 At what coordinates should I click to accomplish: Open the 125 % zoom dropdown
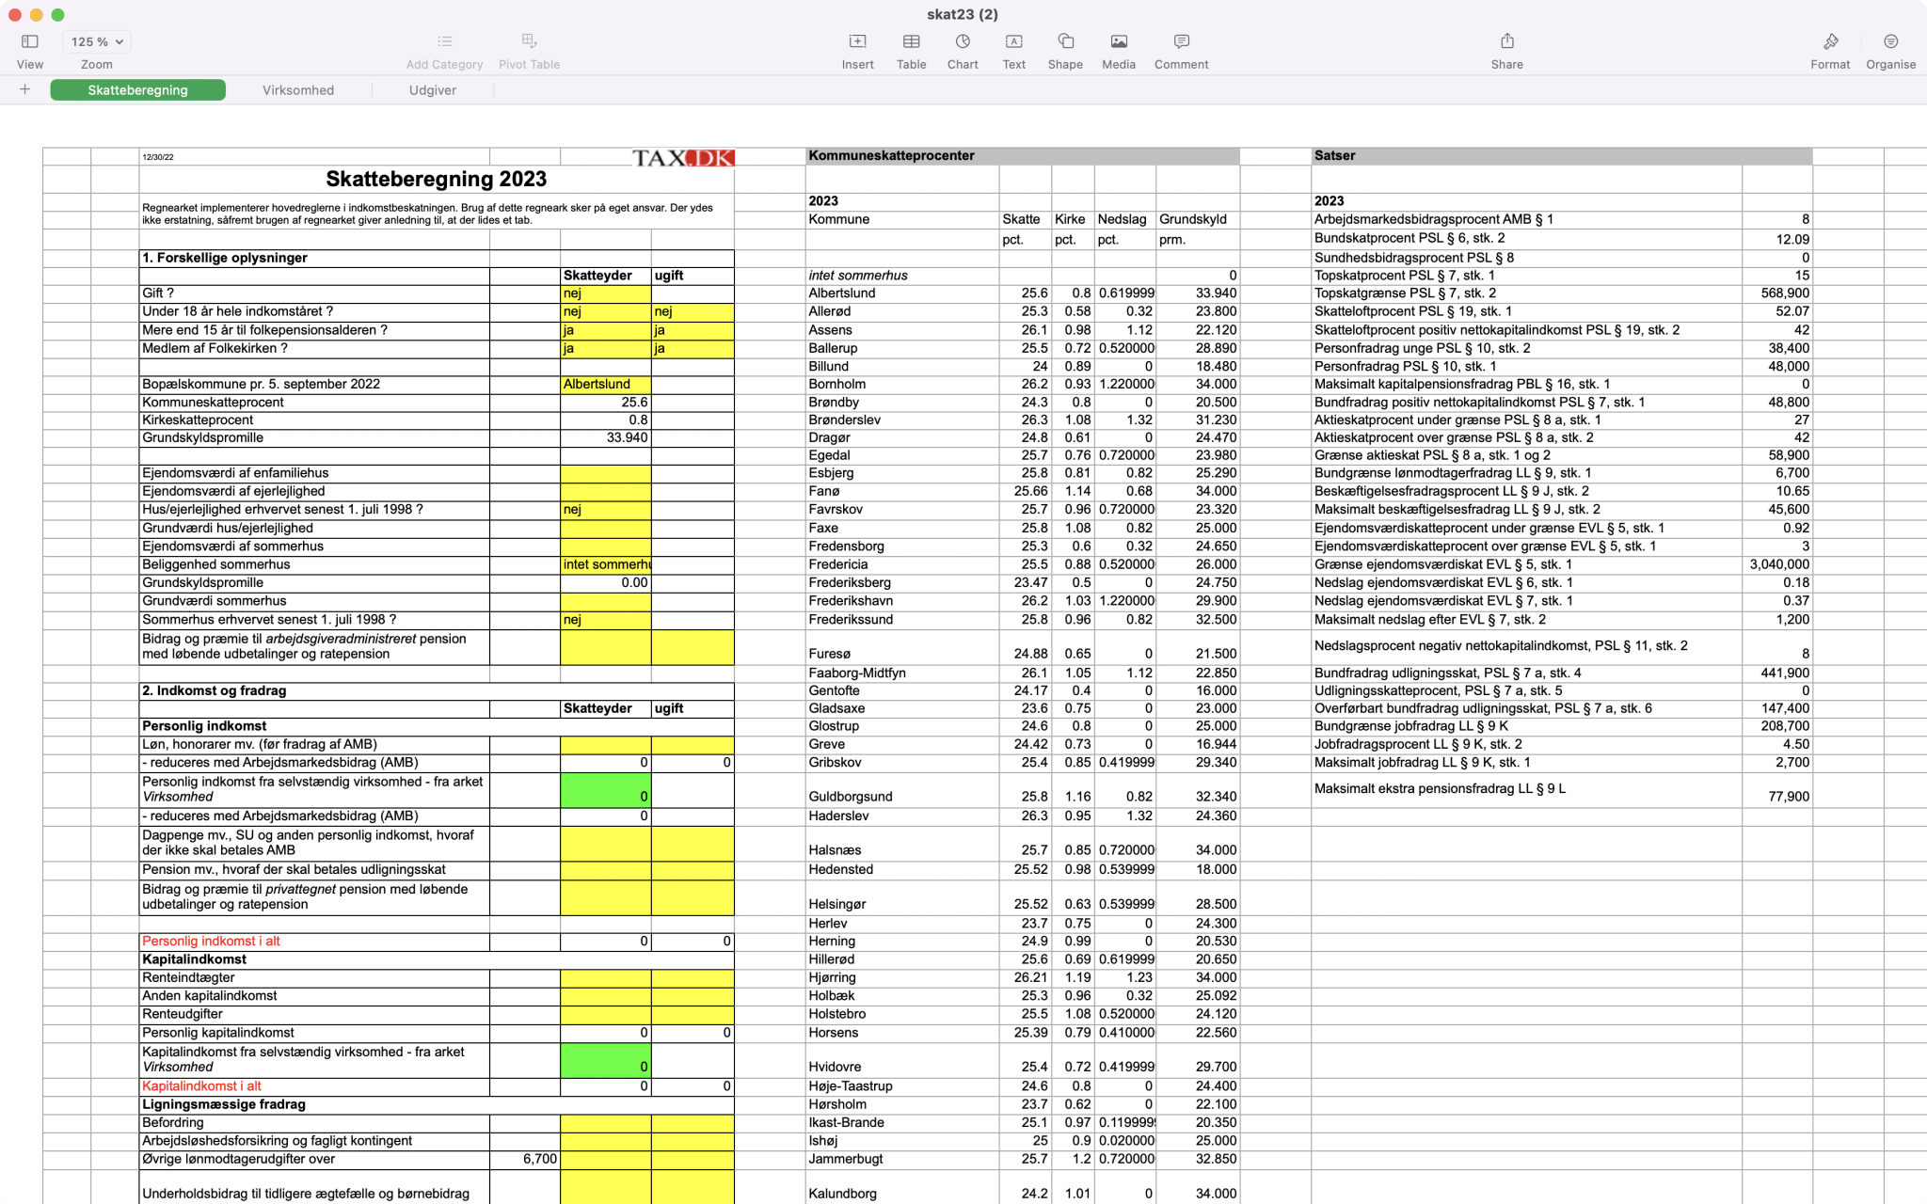(96, 41)
